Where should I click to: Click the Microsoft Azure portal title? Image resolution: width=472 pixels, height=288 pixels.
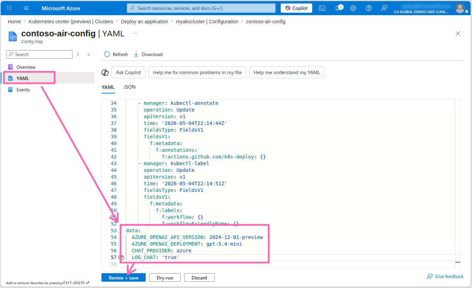61,8
